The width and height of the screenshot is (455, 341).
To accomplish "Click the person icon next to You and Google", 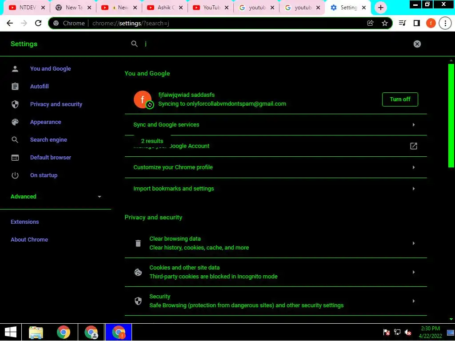I will tap(15, 69).
